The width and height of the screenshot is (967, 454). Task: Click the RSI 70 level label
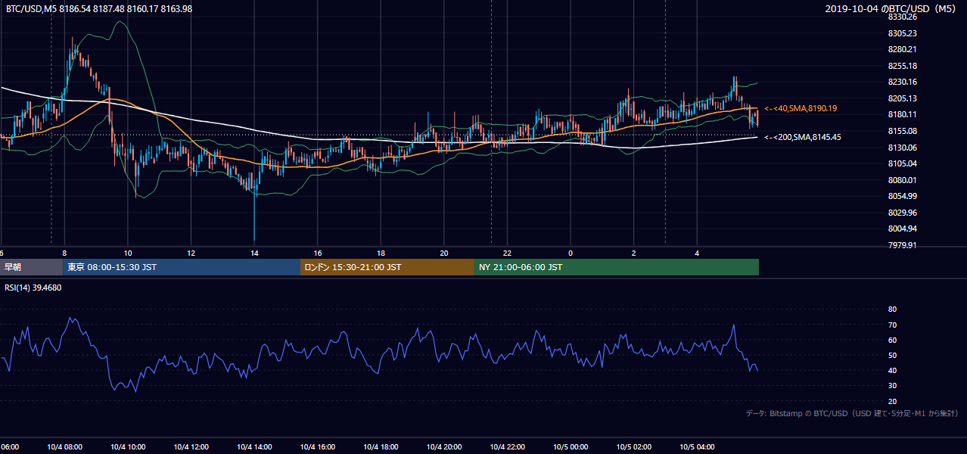(x=892, y=325)
